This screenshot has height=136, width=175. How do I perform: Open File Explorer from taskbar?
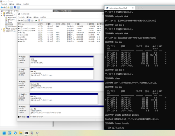[21, 133]
